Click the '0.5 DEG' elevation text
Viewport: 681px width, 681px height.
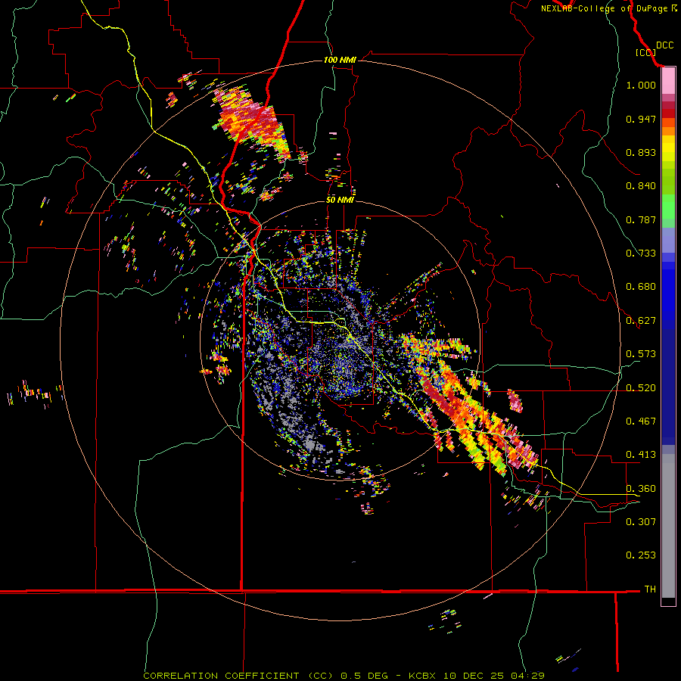365,676
